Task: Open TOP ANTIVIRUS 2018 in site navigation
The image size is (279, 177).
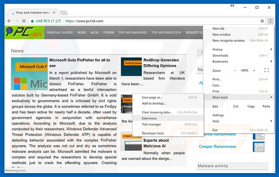Action: click(166, 32)
